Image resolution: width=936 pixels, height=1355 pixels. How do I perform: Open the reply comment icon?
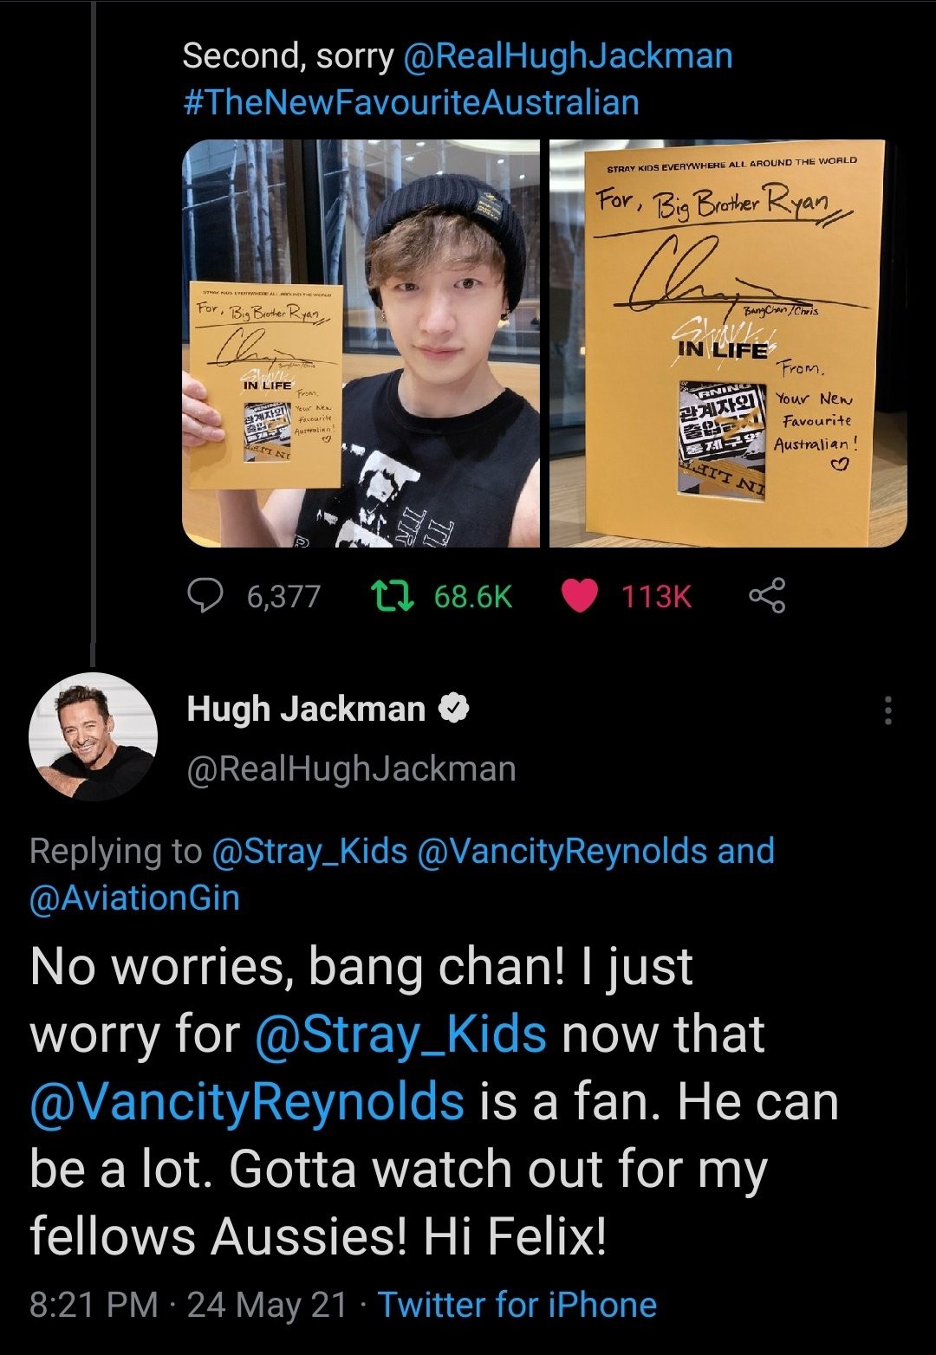(206, 596)
